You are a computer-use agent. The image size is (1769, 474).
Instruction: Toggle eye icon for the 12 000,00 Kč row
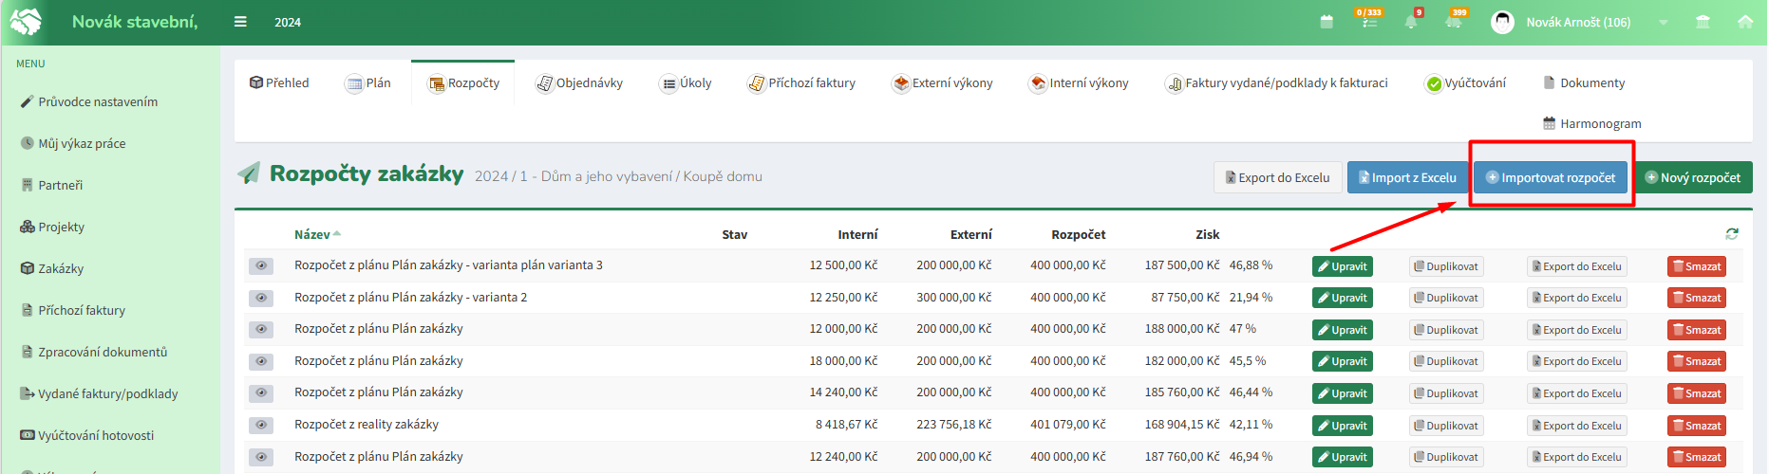261,329
